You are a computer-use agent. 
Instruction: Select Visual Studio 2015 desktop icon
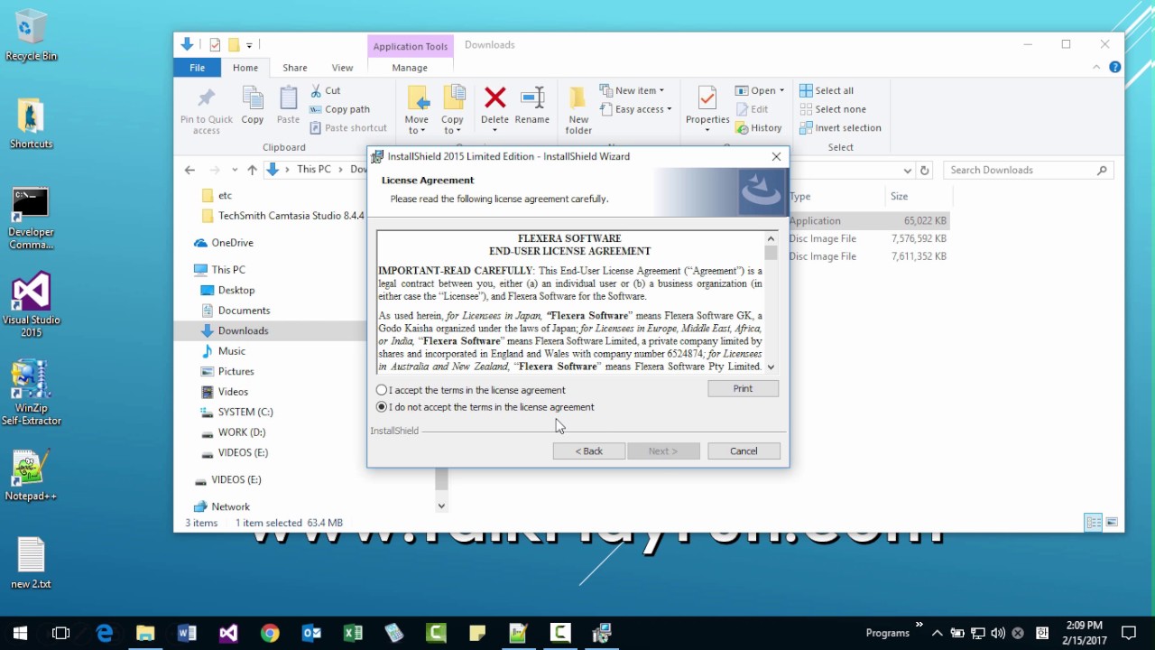tap(31, 305)
